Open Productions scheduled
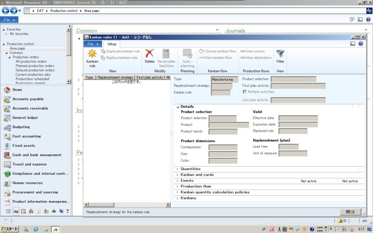Image resolution: width=373 pixels, height=233 pixels. click(x=32, y=79)
